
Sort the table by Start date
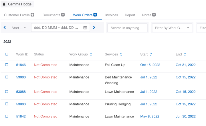tap(151, 54)
